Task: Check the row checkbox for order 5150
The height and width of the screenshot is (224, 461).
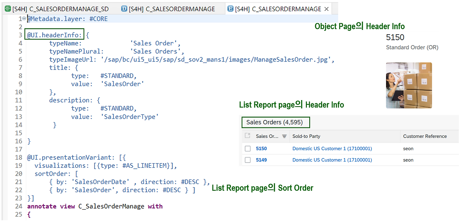Action: click(x=247, y=148)
